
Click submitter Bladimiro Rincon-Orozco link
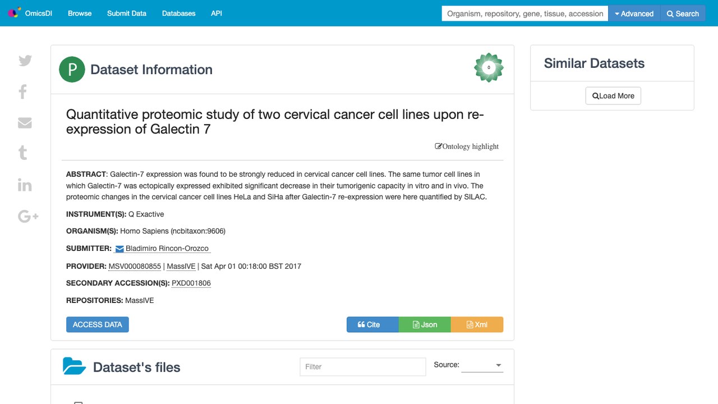pyautogui.click(x=167, y=249)
